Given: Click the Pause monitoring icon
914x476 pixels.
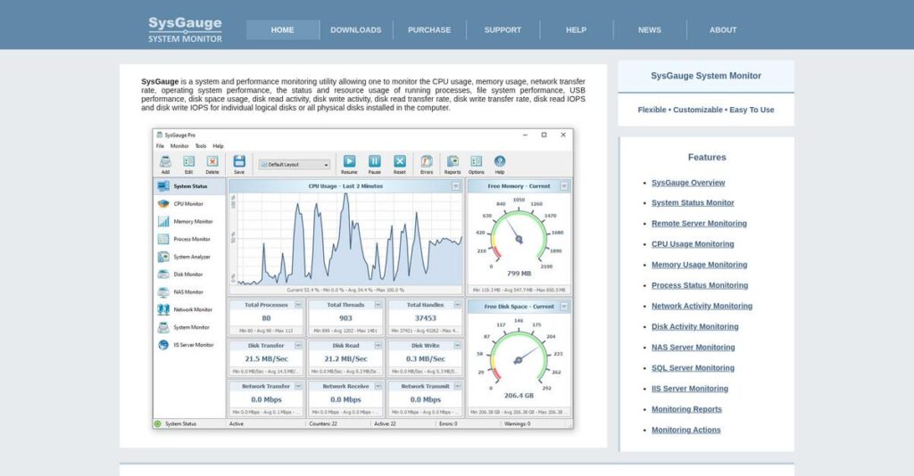Looking at the screenshot, I should point(375,161).
